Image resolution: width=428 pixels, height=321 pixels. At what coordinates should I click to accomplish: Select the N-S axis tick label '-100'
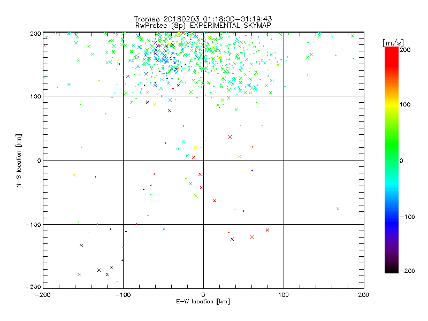(33, 225)
